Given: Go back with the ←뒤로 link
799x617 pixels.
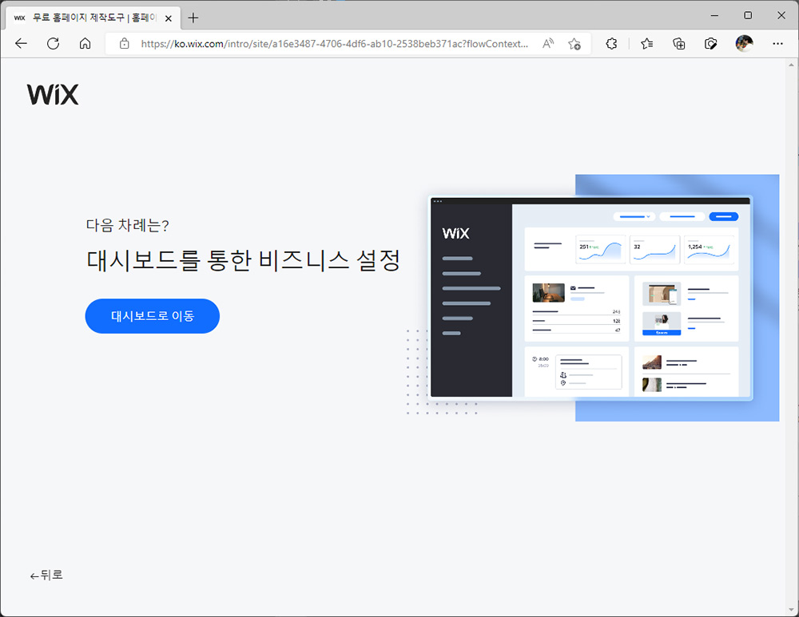Looking at the screenshot, I should click(x=46, y=575).
